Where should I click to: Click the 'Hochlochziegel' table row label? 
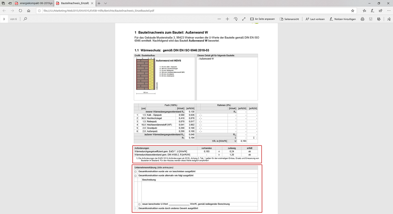click(x=154, y=118)
